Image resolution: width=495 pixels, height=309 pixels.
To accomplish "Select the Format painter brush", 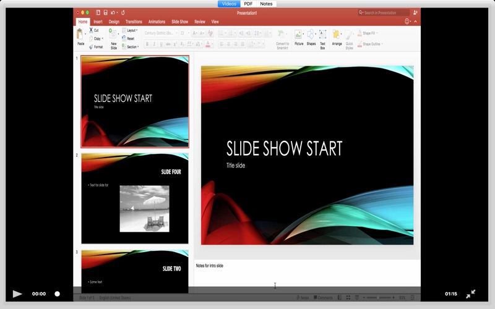I will point(91,47).
